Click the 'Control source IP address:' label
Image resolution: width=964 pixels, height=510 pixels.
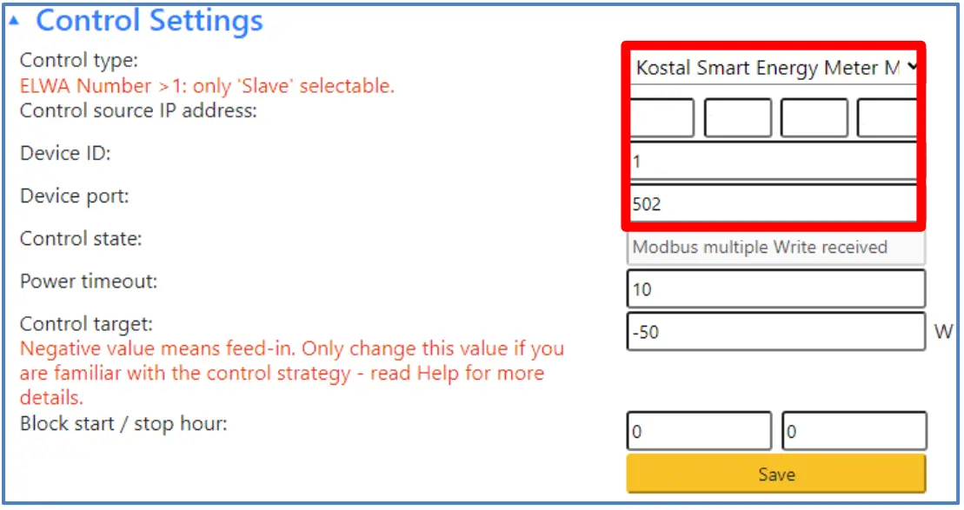pos(138,111)
